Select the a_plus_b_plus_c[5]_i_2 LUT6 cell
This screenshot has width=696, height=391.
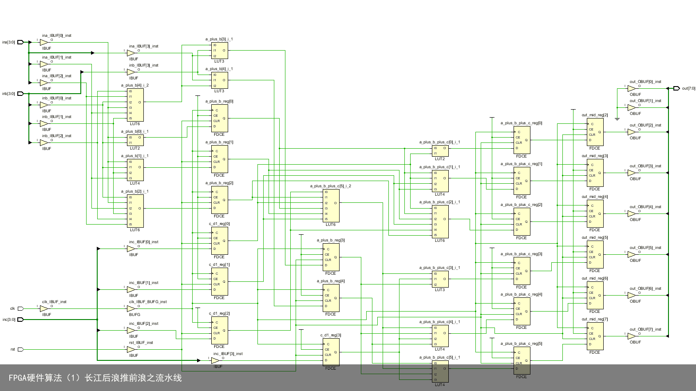(331, 205)
